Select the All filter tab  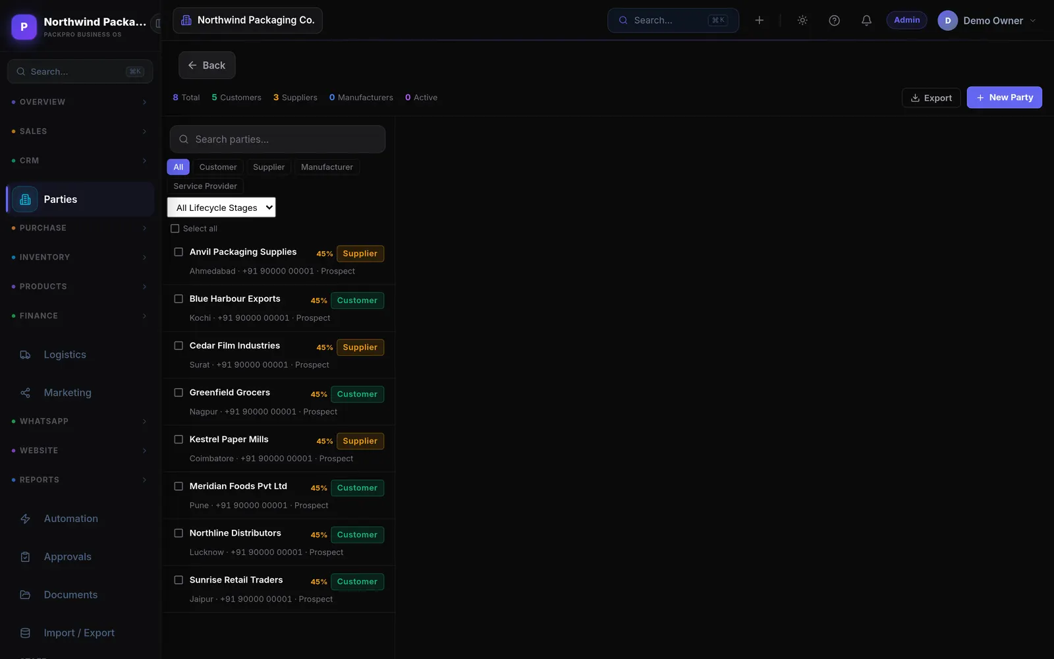click(179, 167)
